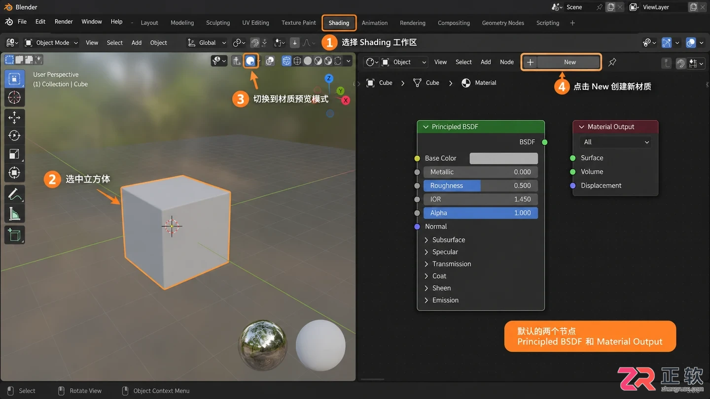The image size is (710, 399).
Task: Click the parent node tree arrow icon
Action: click(x=667, y=63)
